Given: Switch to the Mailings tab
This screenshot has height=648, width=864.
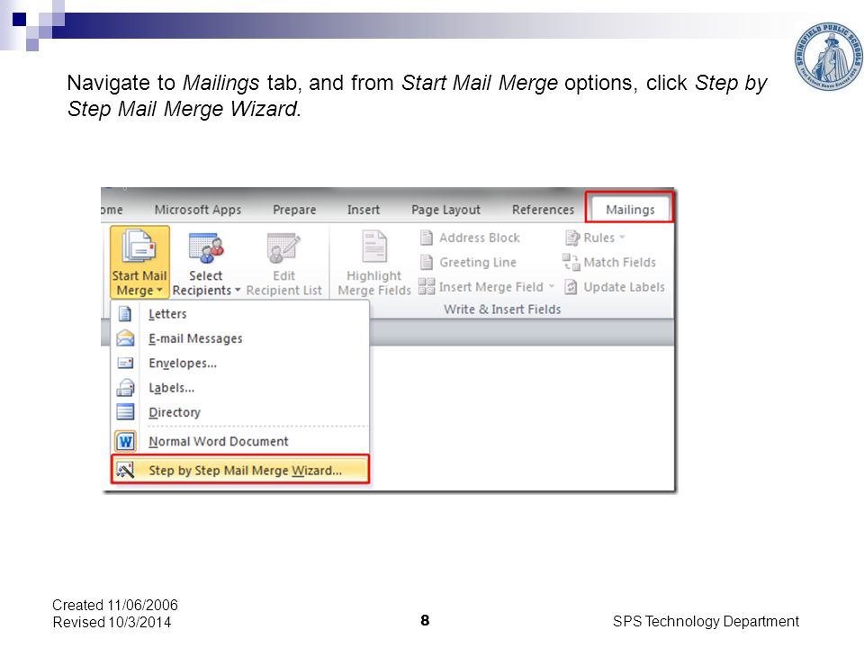Looking at the screenshot, I should (630, 210).
